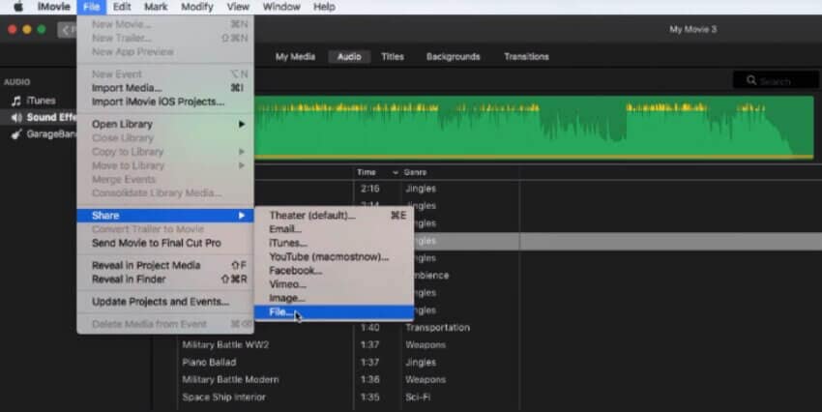Select the Military Battle Modern sound
This screenshot has width=822, height=412.
pyautogui.click(x=230, y=379)
